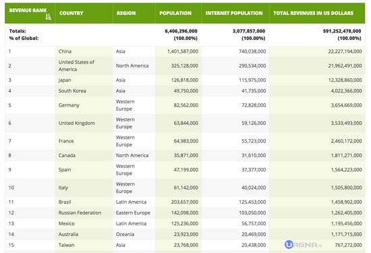This screenshot has width=371, height=253.
Task: Click Australia's revenue 1,171,715,000
Action: tap(346, 234)
